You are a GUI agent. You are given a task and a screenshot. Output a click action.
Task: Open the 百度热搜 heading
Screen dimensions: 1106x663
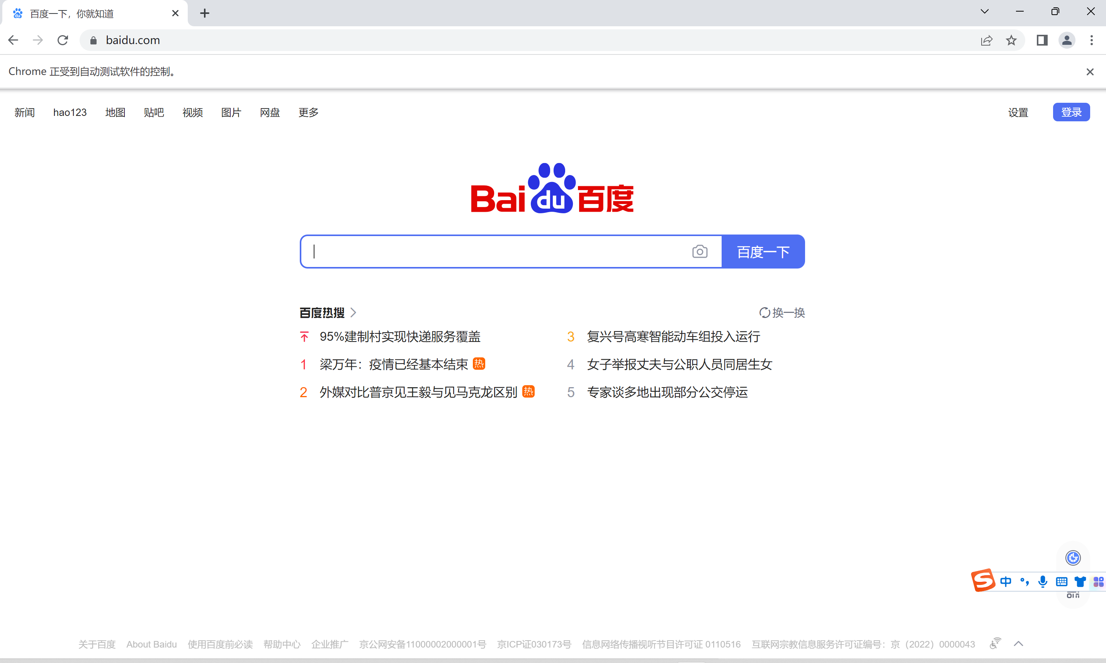point(328,313)
